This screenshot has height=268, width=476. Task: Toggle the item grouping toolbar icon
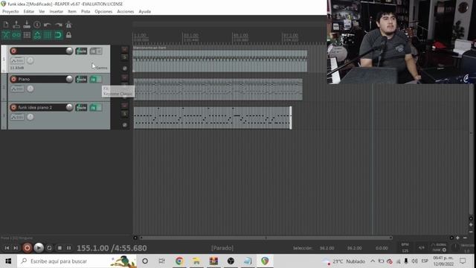click(16, 35)
